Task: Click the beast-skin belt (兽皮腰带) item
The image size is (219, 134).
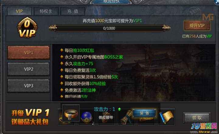Action: (x=106, y=118)
